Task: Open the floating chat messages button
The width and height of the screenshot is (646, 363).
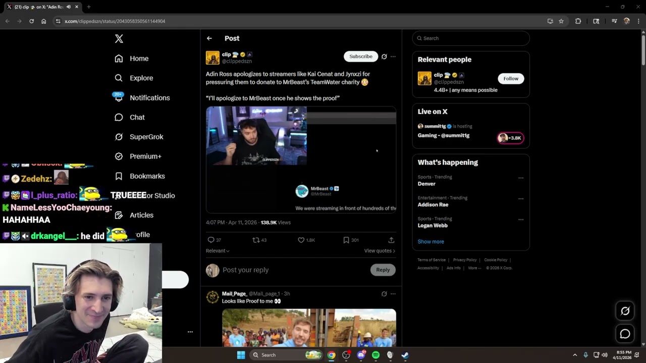Action: click(x=625, y=334)
